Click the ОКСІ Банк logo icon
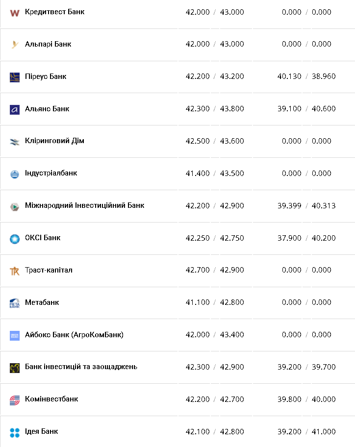The width and height of the screenshot is (355, 448). click(x=15, y=239)
